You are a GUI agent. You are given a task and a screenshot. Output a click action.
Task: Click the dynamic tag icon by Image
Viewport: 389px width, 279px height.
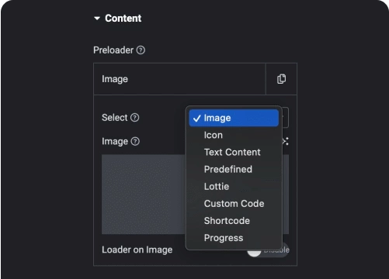coord(286,141)
